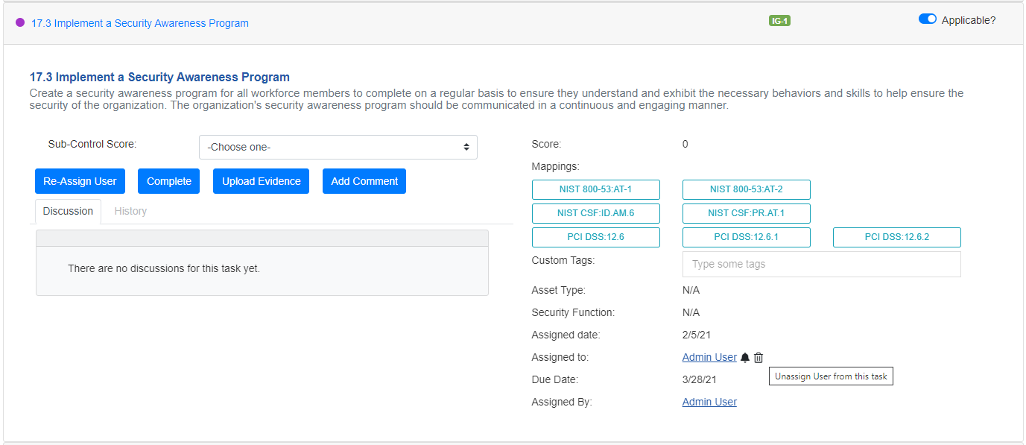Select the NIST 800-53:AT-1 mapping
The width and height of the screenshot is (1026, 445).
click(x=595, y=189)
